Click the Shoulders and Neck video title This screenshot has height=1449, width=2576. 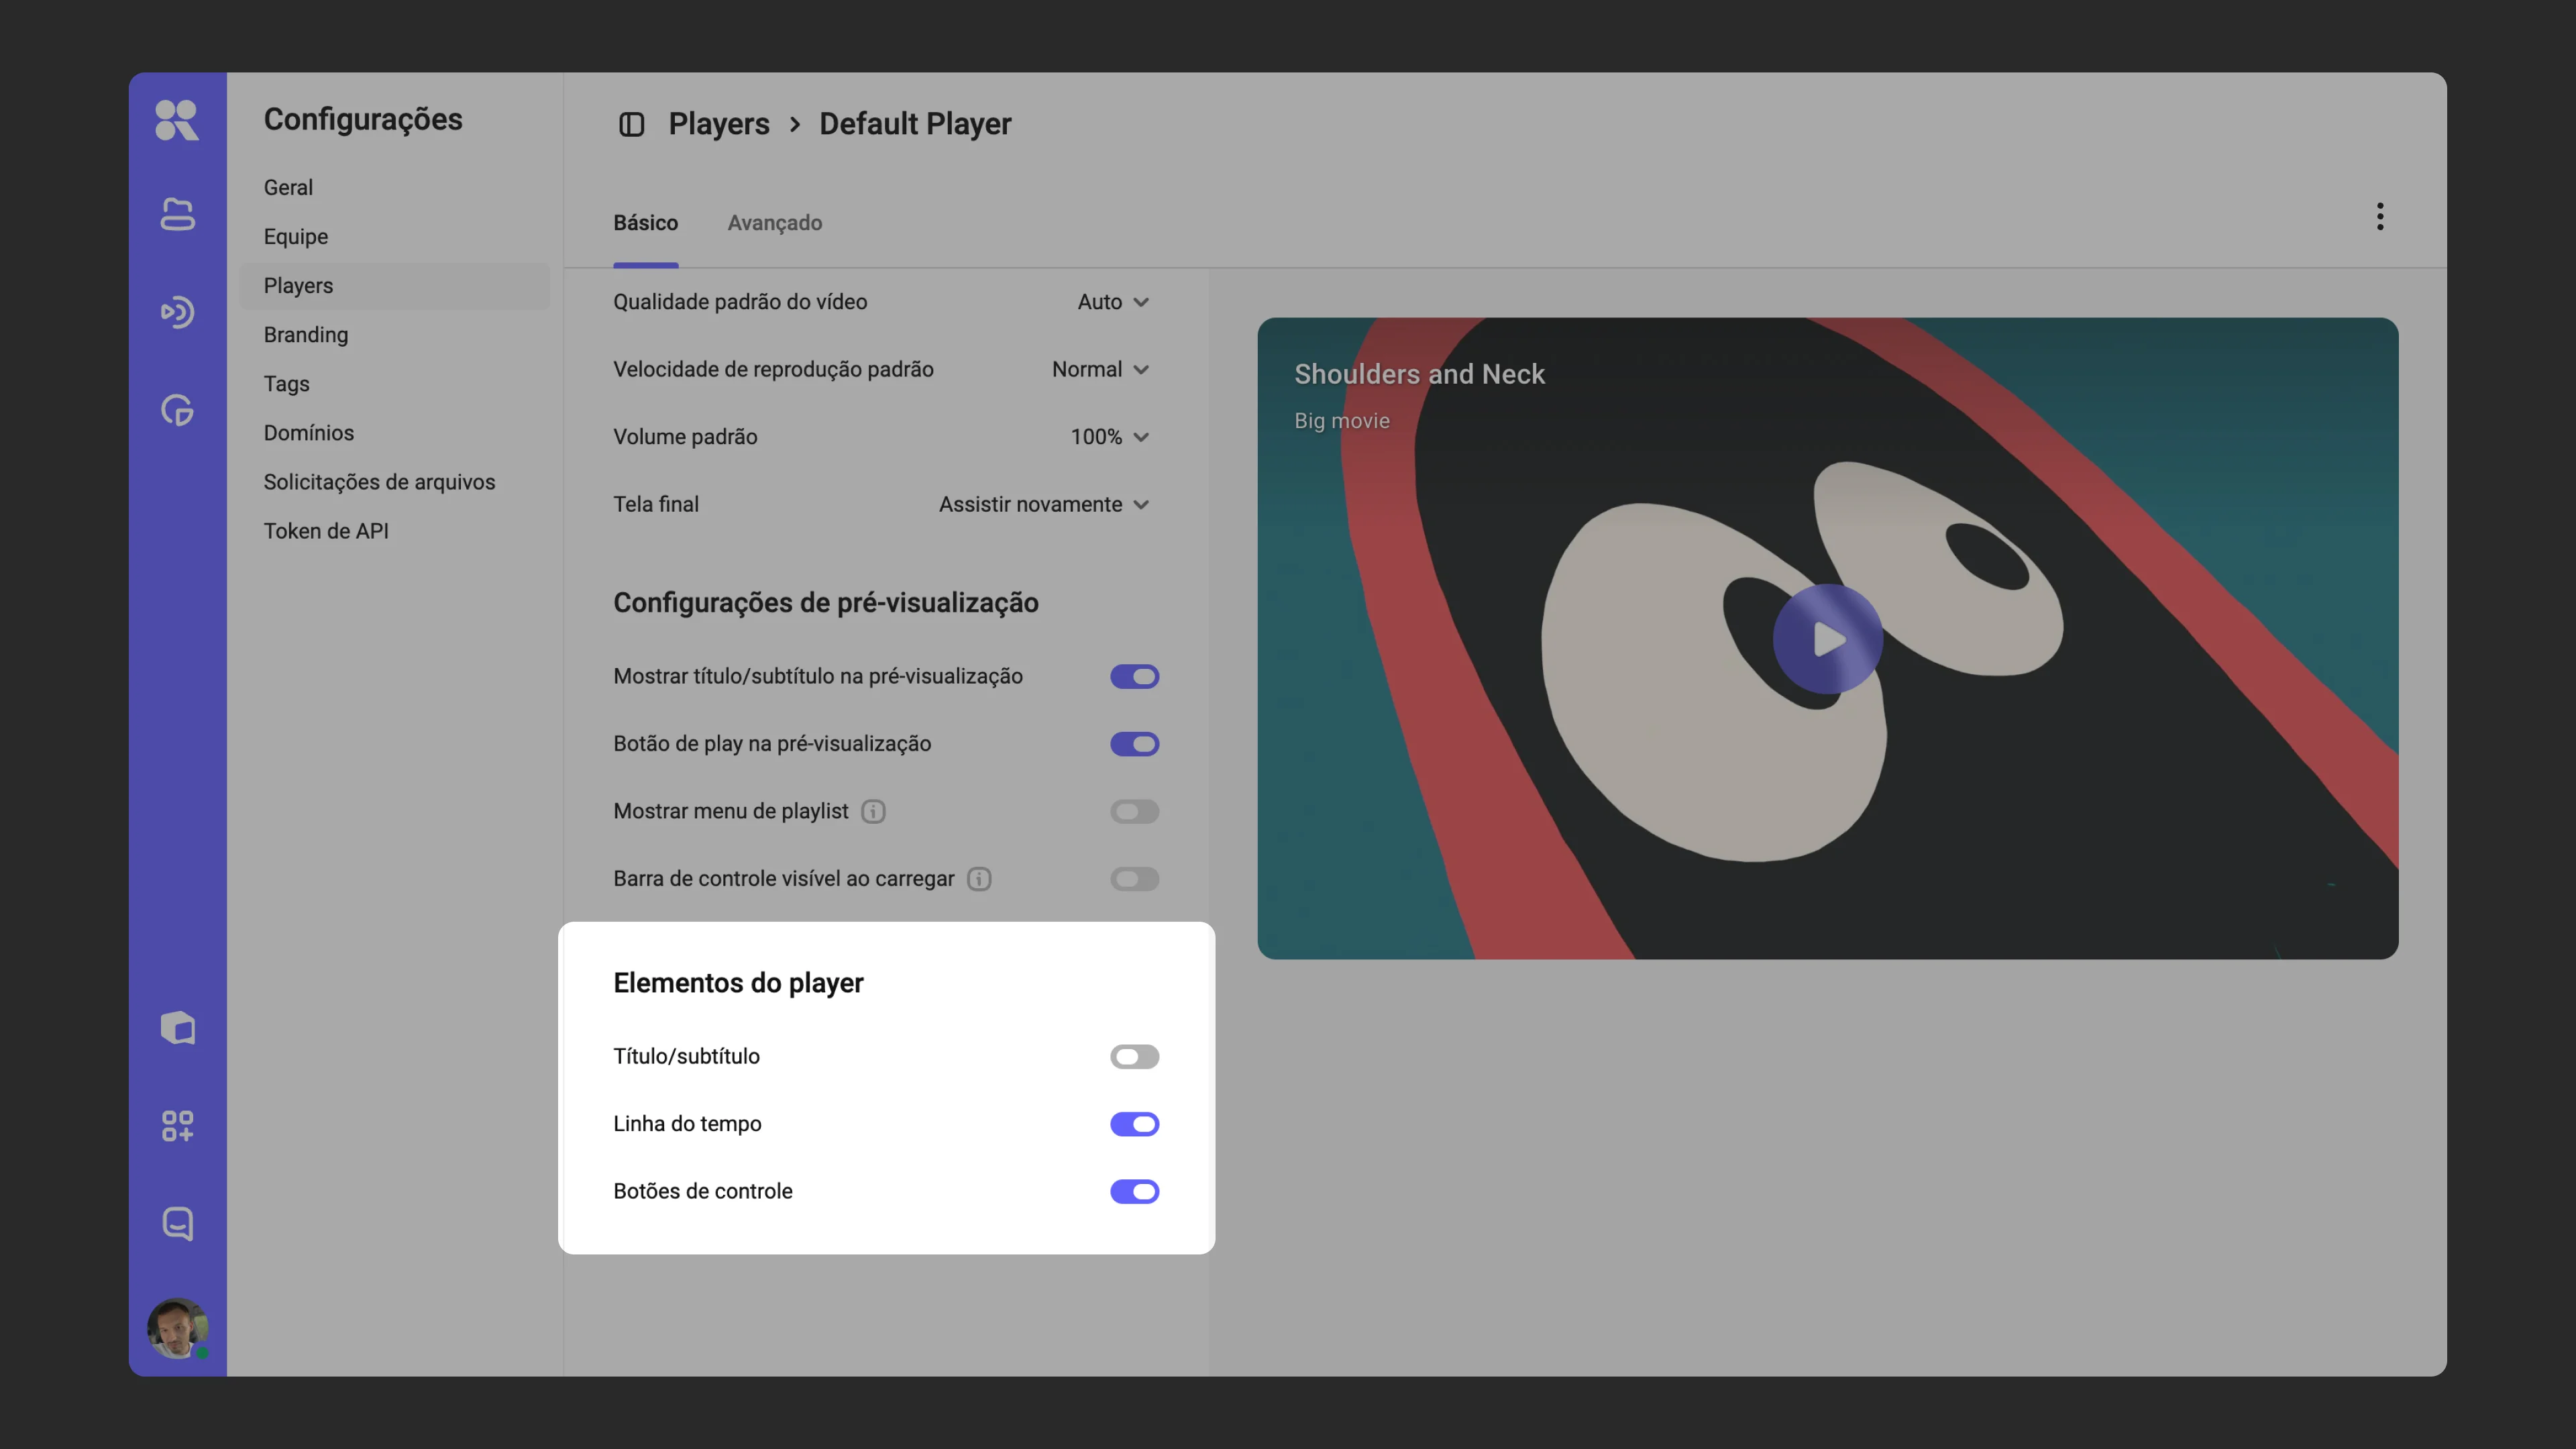(1419, 374)
